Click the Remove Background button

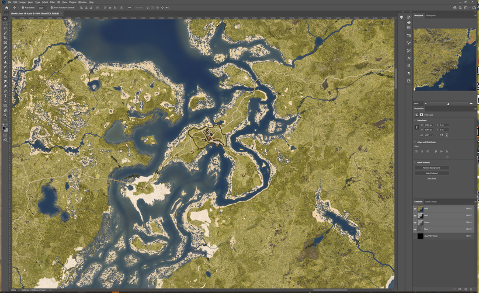(x=431, y=168)
